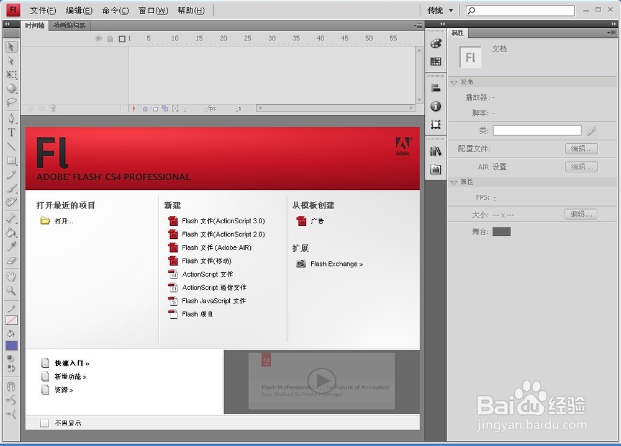Toggle the timeline eye visibility column icon
Image resolution: width=621 pixels, height=446 pixels.
[x=99, y=38]
